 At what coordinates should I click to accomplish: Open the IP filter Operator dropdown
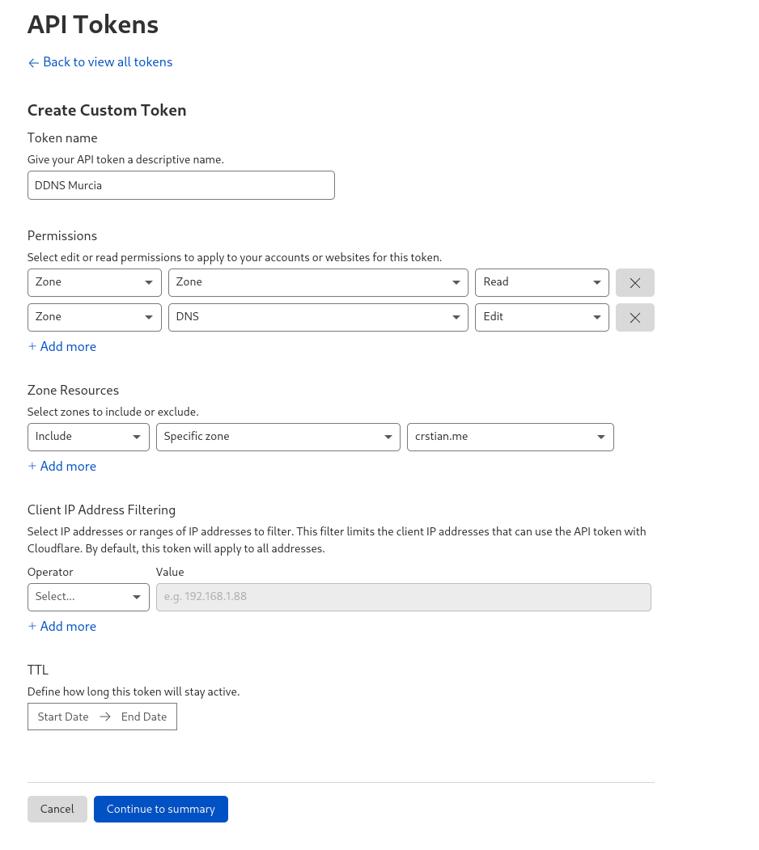click(88, 597)
